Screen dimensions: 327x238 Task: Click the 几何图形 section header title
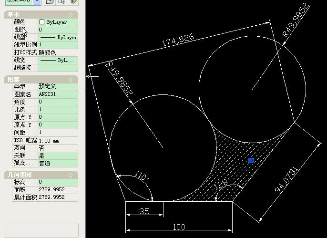coord(20,175)
